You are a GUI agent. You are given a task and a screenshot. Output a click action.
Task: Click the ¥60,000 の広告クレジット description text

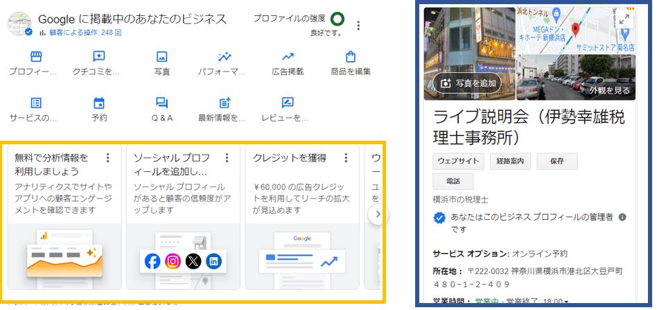[x=301, y=198]
